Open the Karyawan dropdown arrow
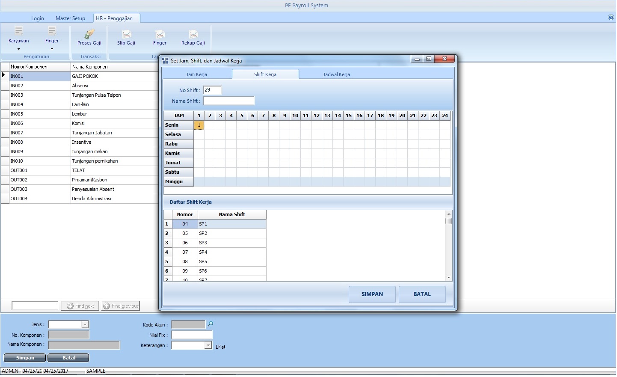Screen dimensions: 617x377 [x=18, y=49]
